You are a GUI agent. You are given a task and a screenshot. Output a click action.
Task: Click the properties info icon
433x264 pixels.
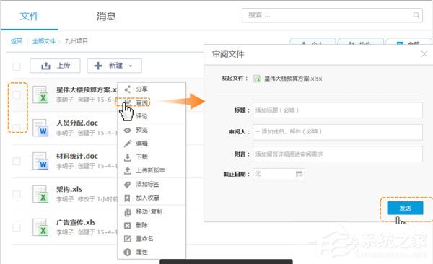click(127, 252)
